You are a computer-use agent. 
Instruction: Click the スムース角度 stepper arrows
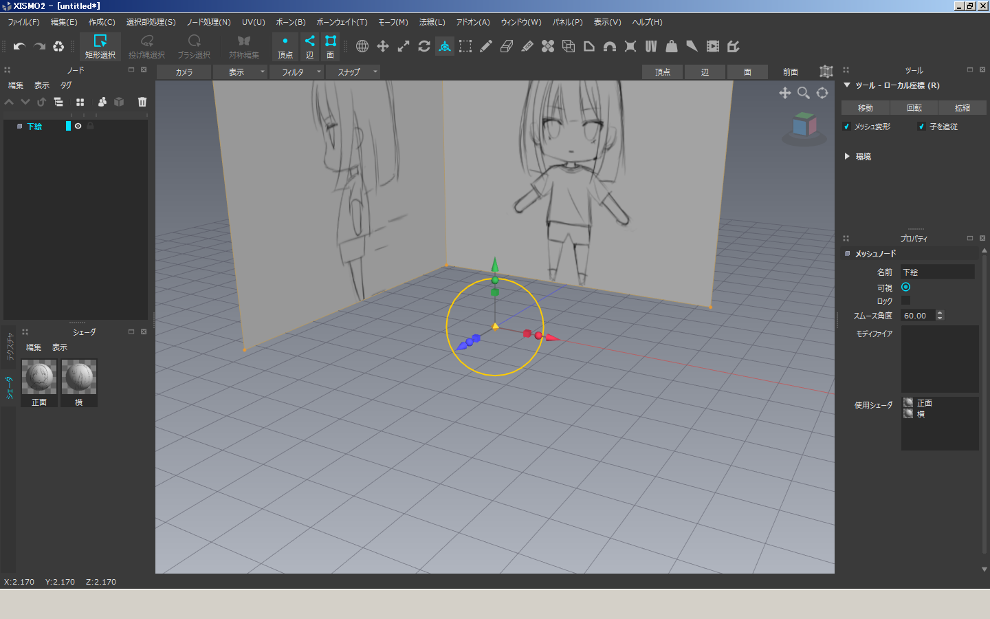coord(940,315)
